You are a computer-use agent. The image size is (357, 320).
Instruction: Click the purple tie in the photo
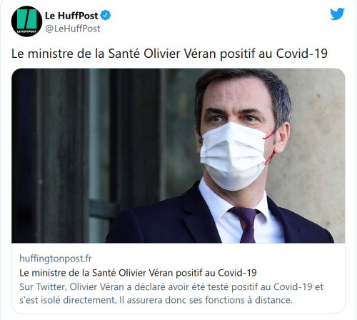pyautogui.click(x=246, y=224)
